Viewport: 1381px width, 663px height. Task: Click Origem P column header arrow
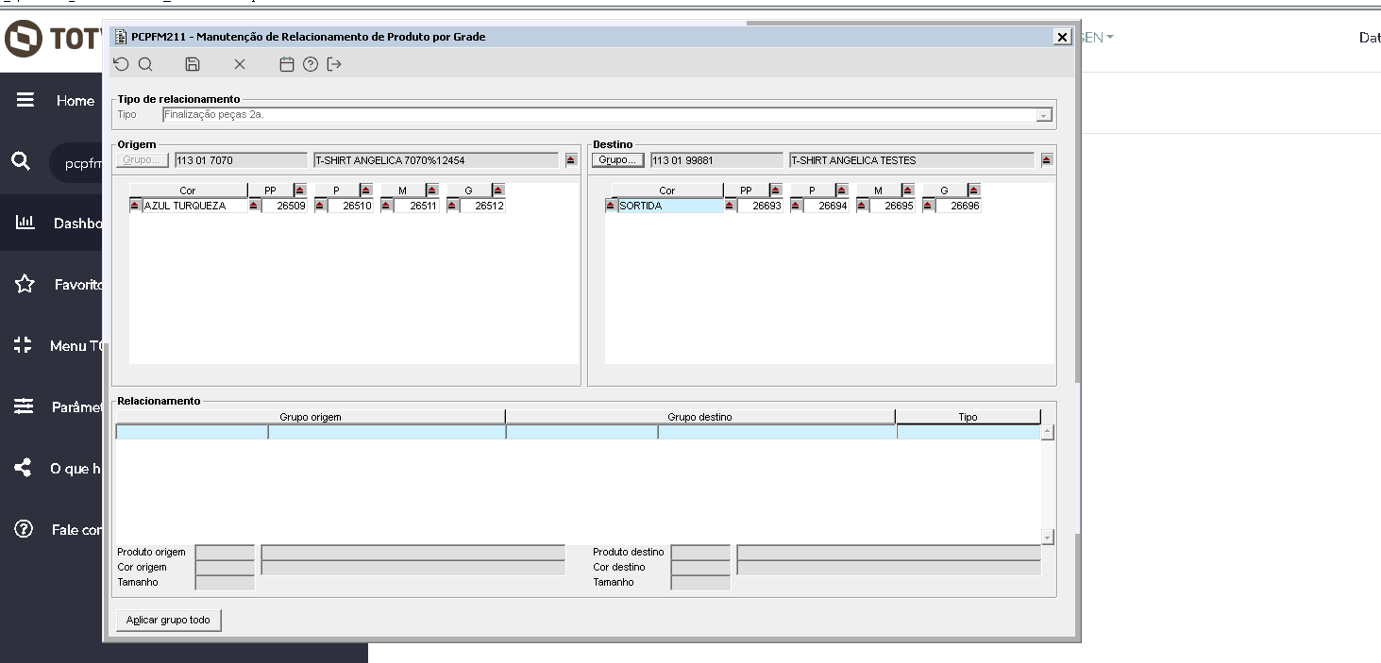tap(365, 190)
